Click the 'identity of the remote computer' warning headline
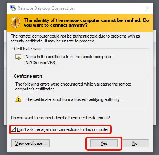 tap(87, 23)
